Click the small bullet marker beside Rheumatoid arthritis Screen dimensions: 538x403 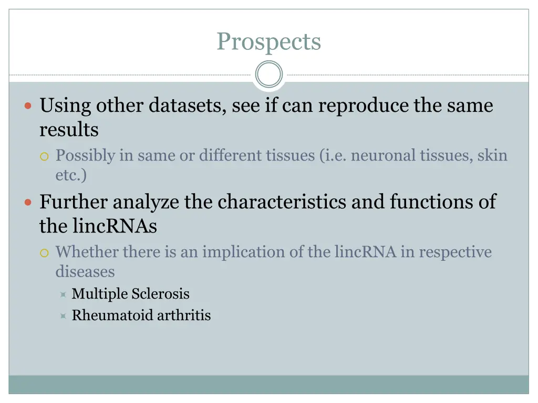point(63,316)
